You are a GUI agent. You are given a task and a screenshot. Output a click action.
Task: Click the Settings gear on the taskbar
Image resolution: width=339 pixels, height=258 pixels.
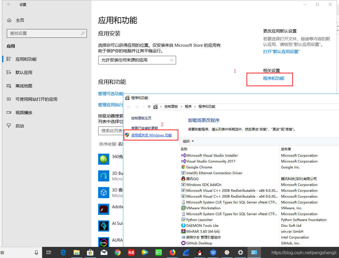pos(241,252)
